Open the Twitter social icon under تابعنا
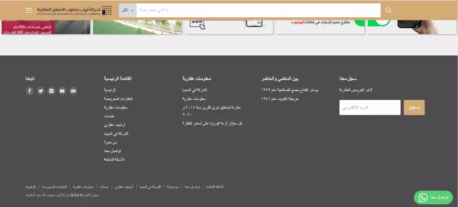Viewport: 458px width, 207px height. (x=41, y=91)
